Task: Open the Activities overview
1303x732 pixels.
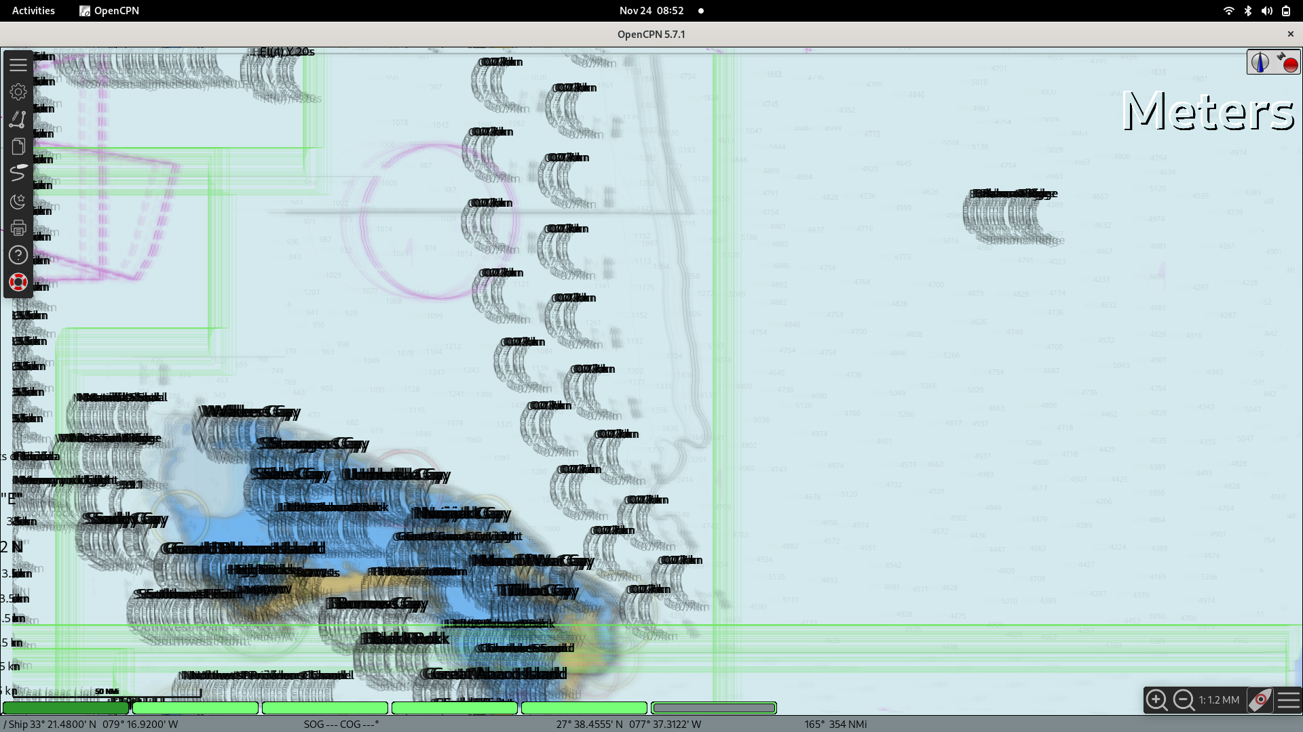Action: 33,10
